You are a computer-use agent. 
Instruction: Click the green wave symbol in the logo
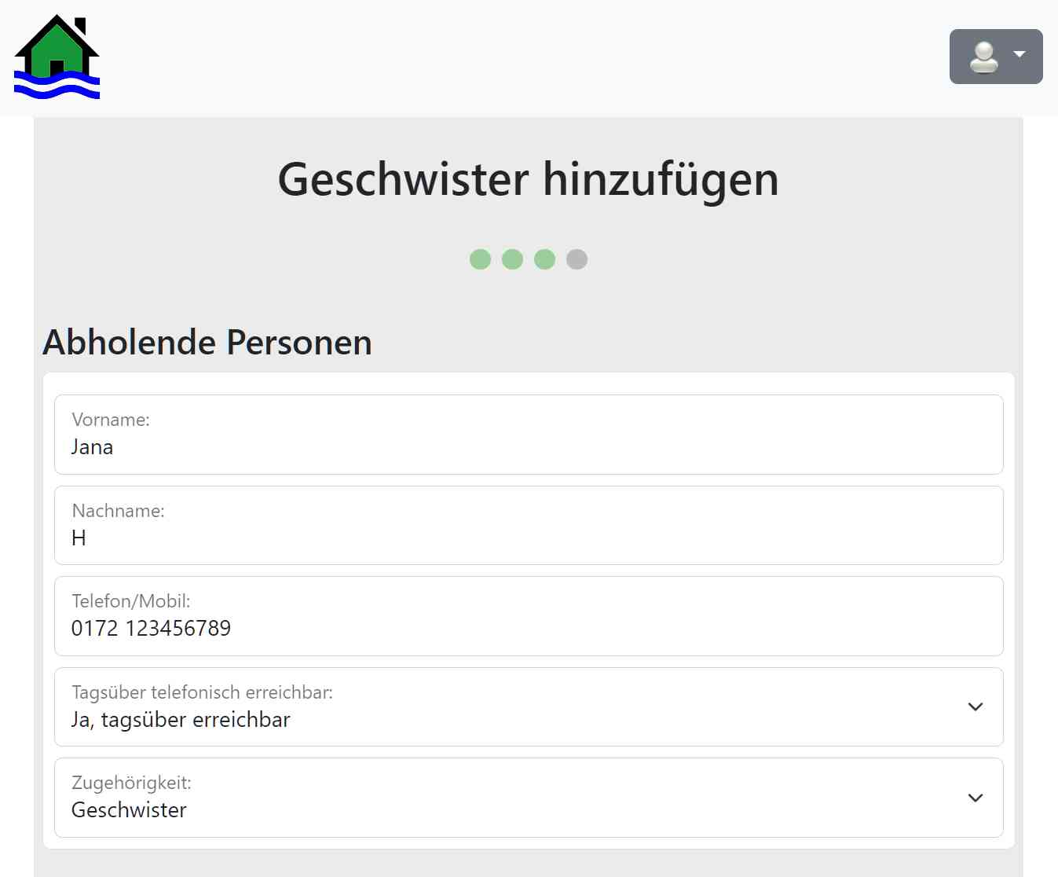55,83
